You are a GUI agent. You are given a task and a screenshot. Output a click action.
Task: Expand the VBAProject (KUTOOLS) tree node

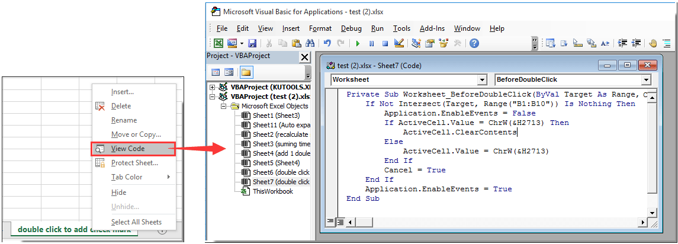point(212,87)
